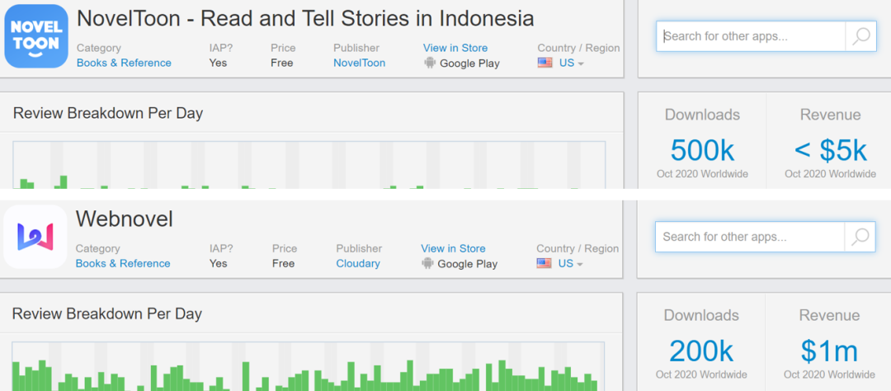Click the magnifier icon in Webnovel search
Screen dimensions: 891x391
point(860,237)
